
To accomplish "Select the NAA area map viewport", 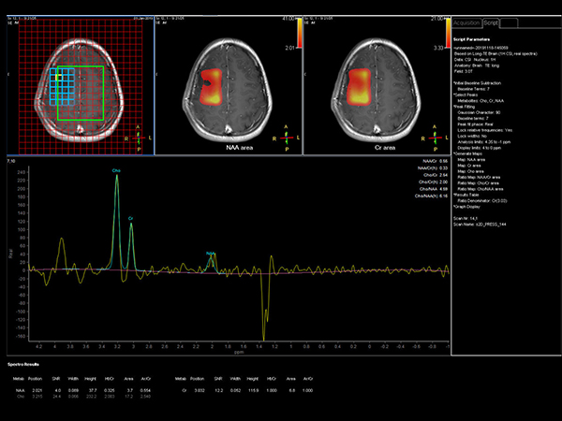I will coord(229,85).
